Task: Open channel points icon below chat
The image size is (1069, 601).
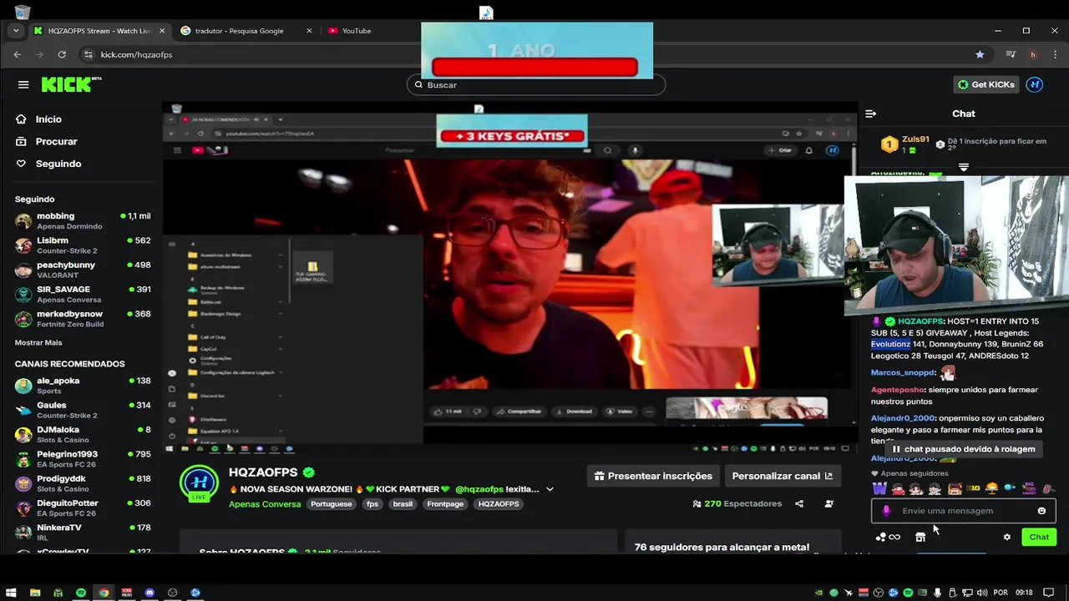Action: coord(888,537)
